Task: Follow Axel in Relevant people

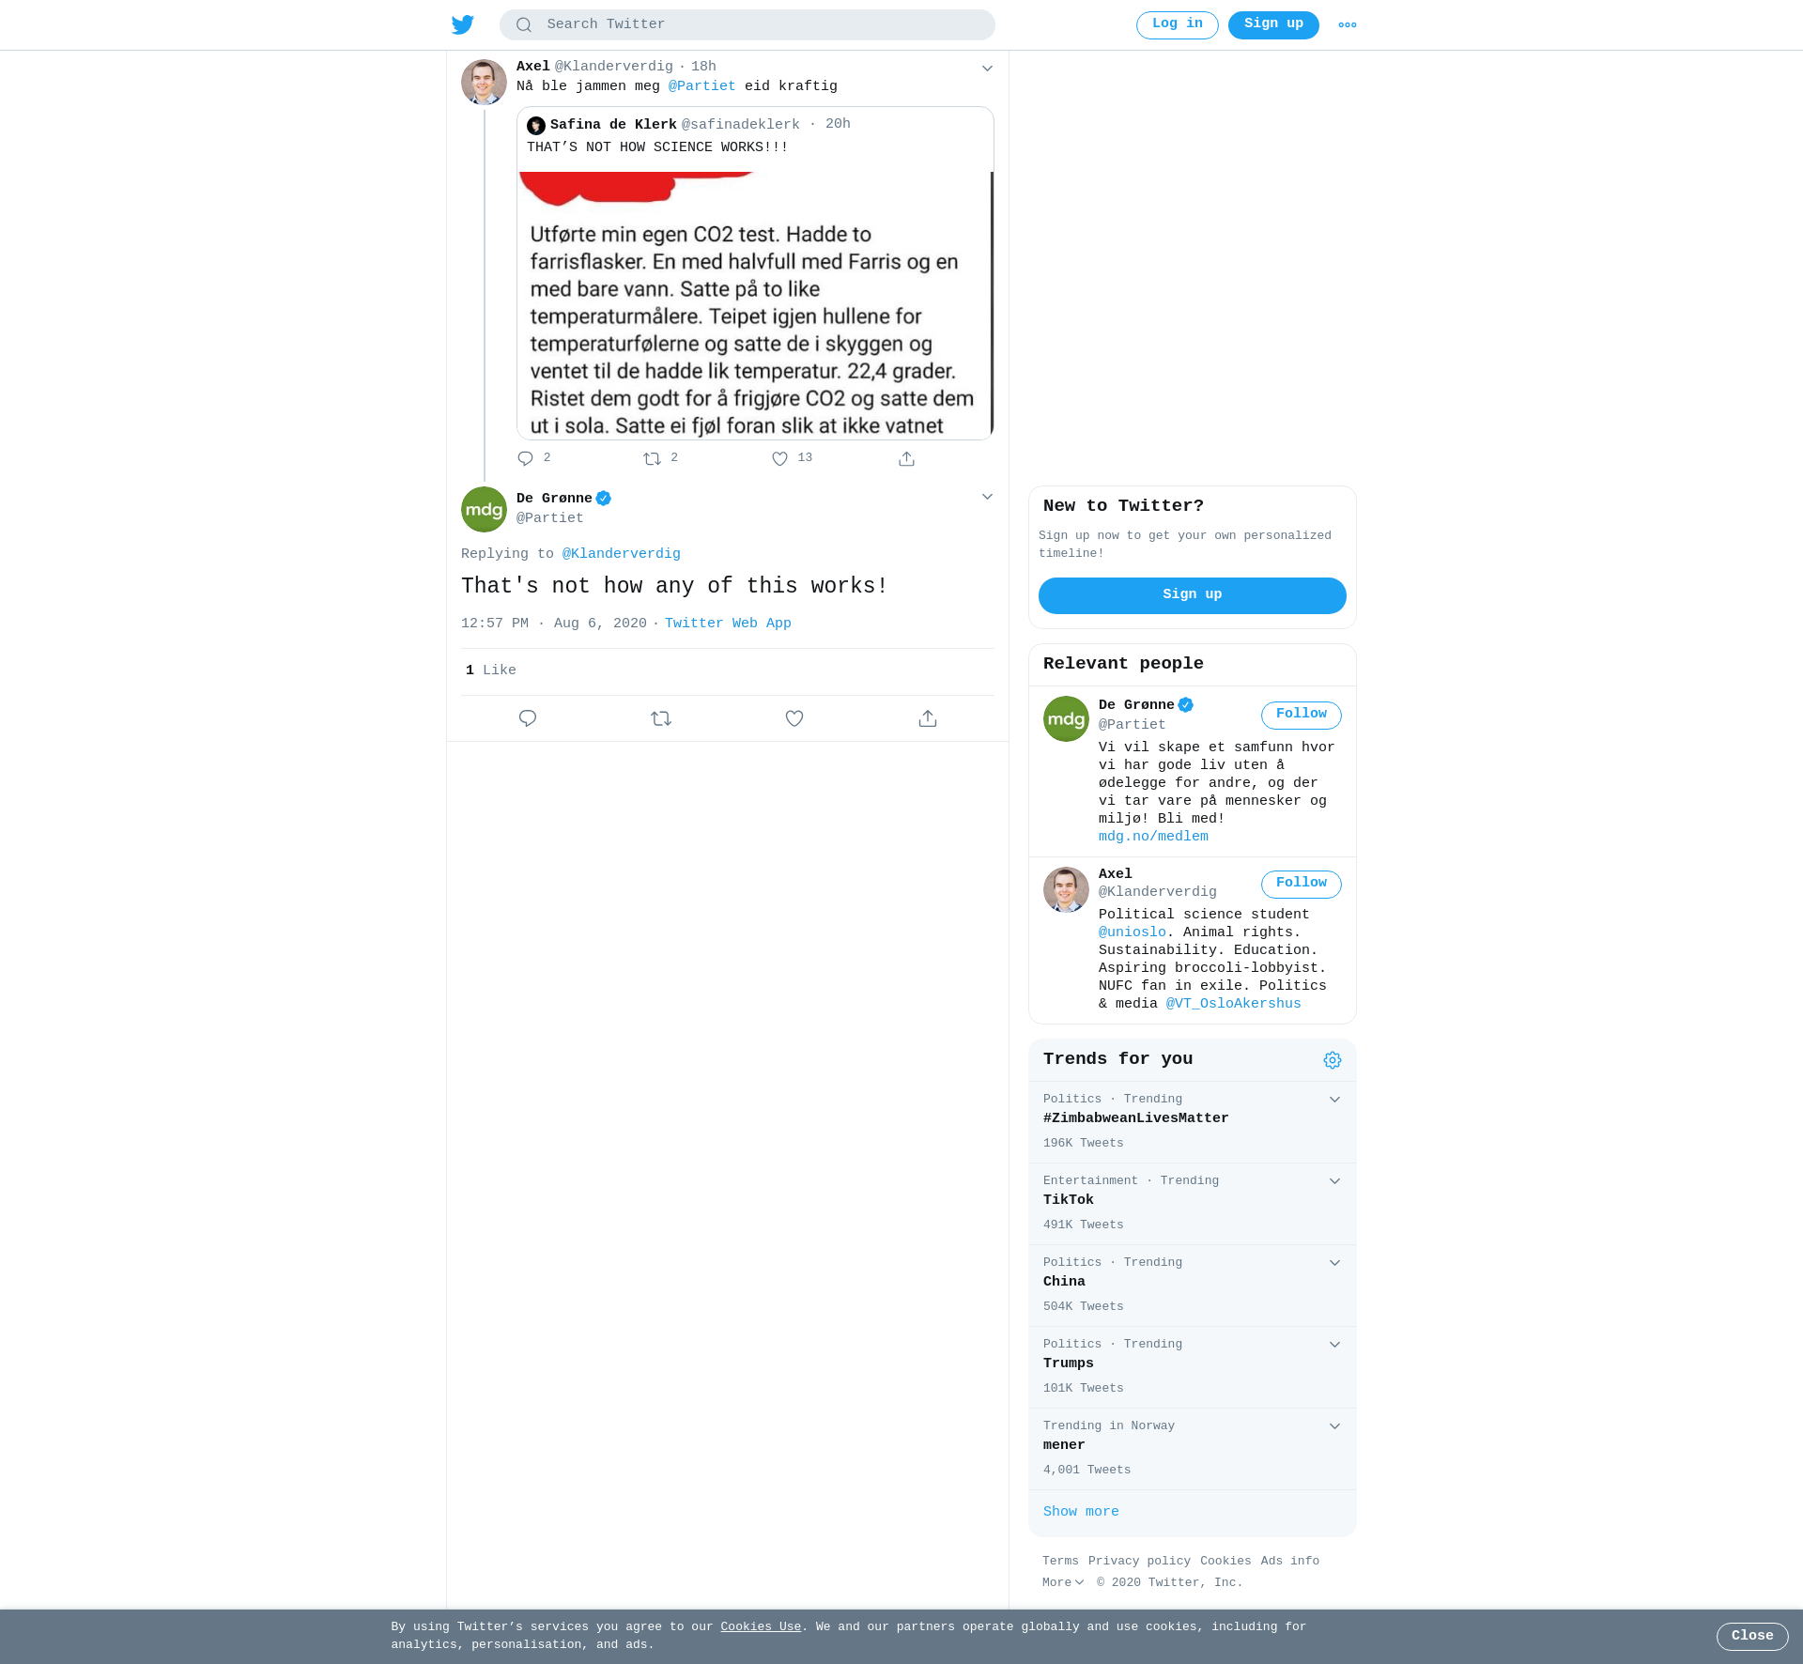Action: (x=1301, y=884)
